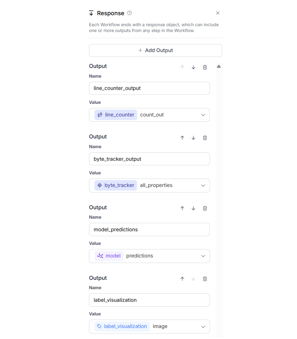Move byte_tracker_output up with the arrow icon
This screenshot has width=297, height=339.
pyautogui.click(x=182, y=137)
